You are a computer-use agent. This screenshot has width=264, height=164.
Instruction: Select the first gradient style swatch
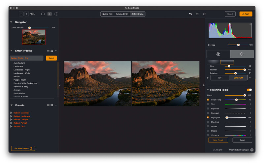[x=214, y=62]
